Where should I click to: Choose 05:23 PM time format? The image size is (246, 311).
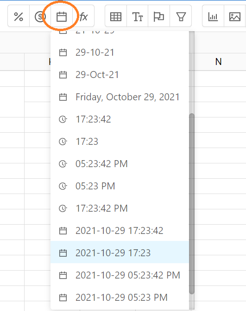coord(120,186)
